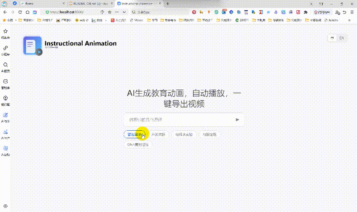Expand the address bar dropdown chevron
This screenshot has width=357, height=212.
(124, 12)
